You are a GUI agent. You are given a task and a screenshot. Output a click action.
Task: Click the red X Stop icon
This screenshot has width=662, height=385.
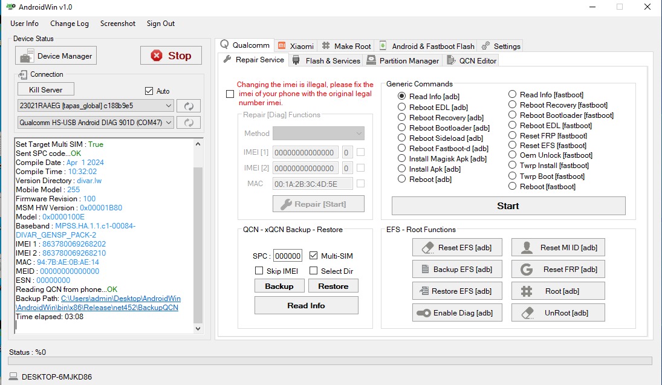pos(157,56)
